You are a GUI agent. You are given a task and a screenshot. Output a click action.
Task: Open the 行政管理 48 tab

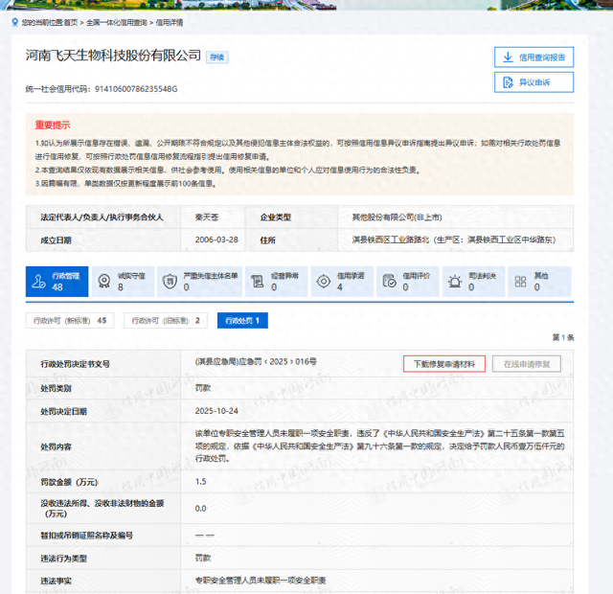point(57,282)
